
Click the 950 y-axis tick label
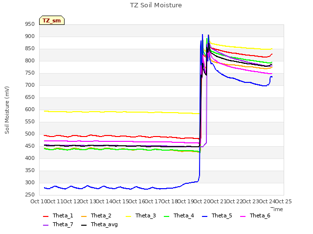(x=30, y=24)
